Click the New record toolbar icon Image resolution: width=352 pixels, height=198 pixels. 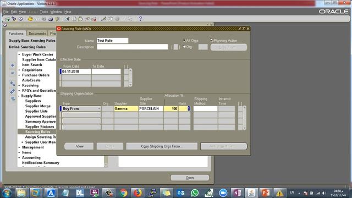(7, 19)
